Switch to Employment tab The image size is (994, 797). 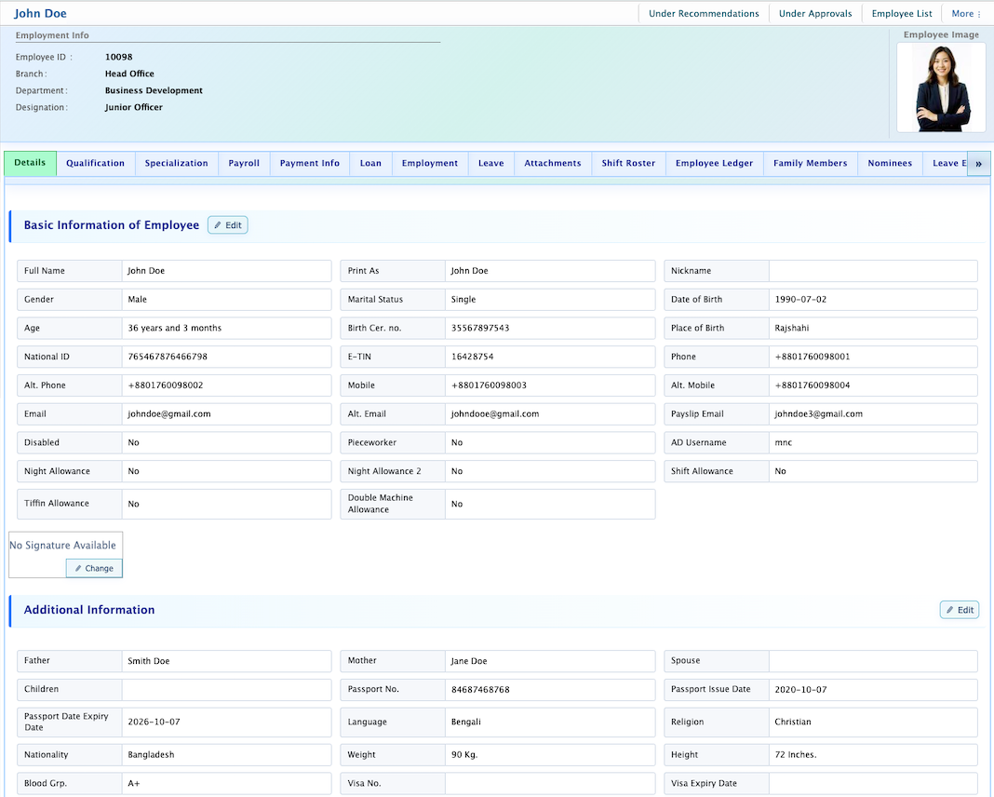click(429, 163)
